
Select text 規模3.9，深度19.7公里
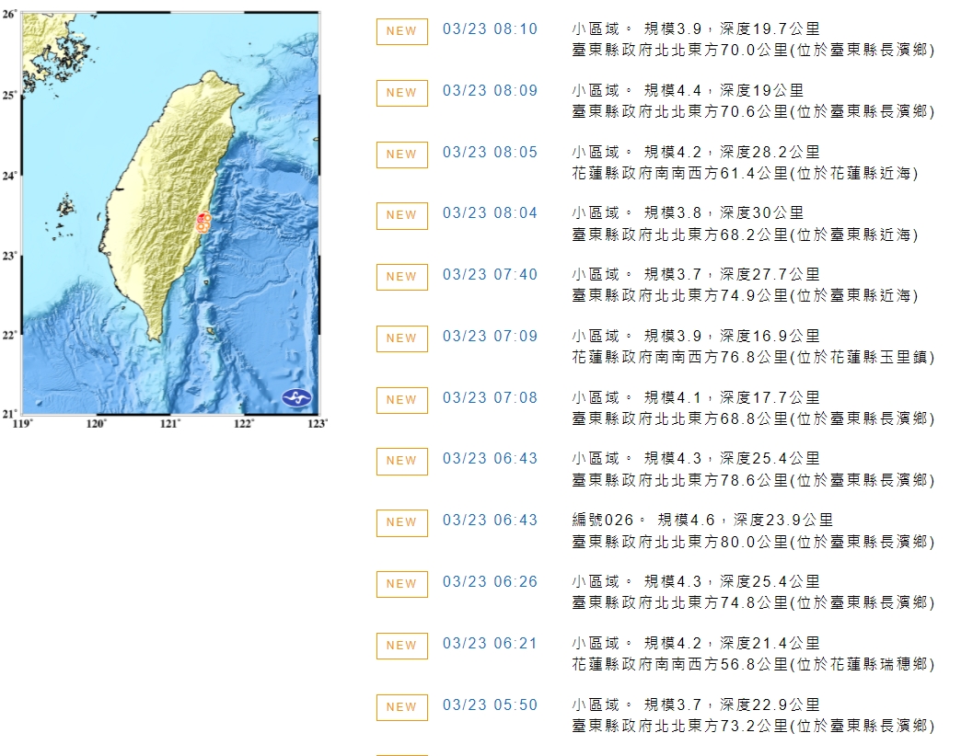(732, 29)
